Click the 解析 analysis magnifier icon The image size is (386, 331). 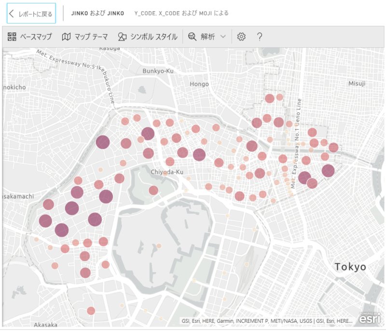point(192,37)
